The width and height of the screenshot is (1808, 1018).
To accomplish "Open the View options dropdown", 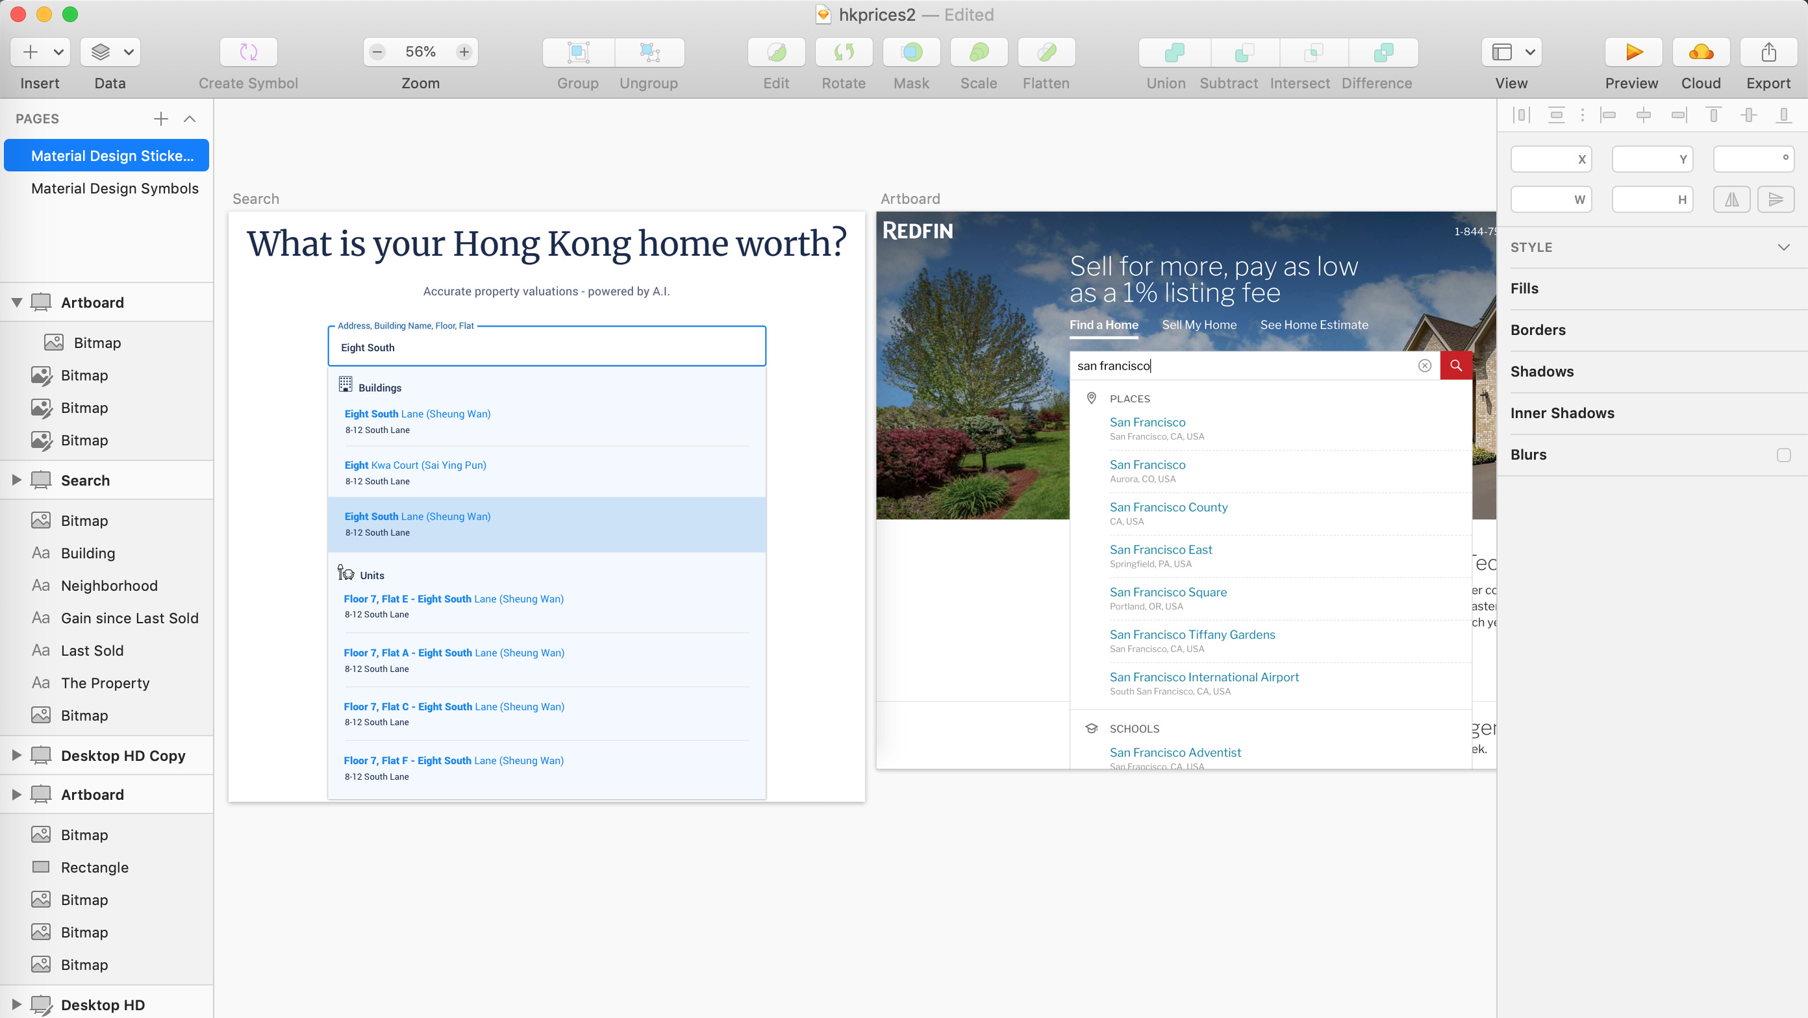I will point(1529,52).
